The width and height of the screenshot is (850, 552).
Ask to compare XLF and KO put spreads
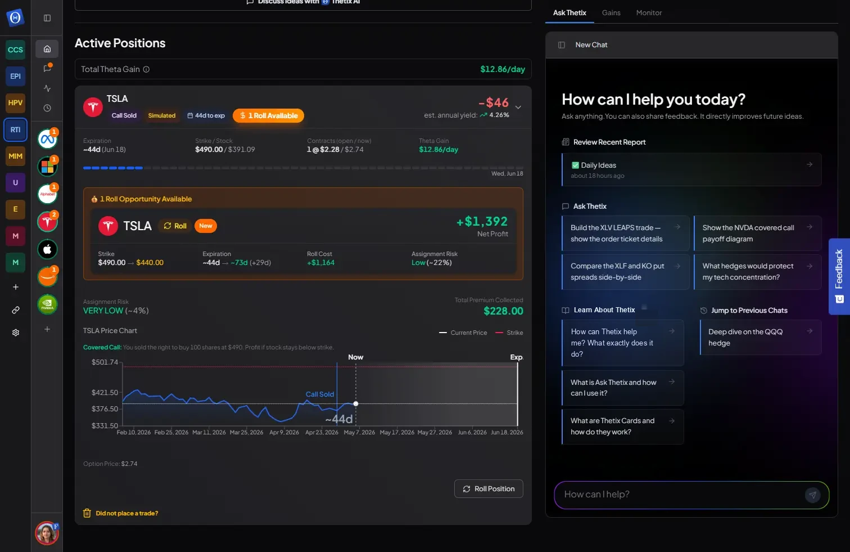626,272
